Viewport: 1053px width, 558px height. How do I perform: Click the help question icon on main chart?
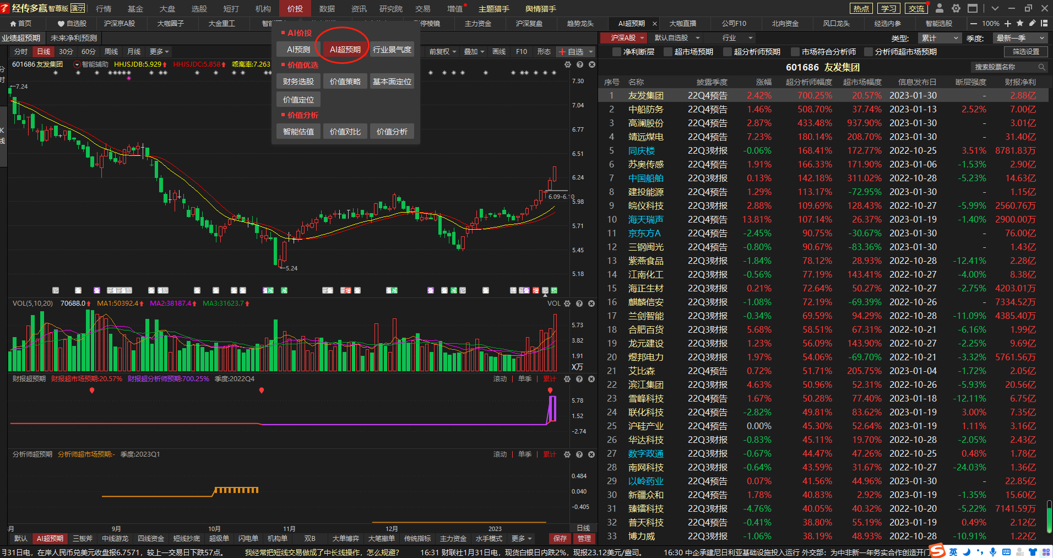coord(580,64)
